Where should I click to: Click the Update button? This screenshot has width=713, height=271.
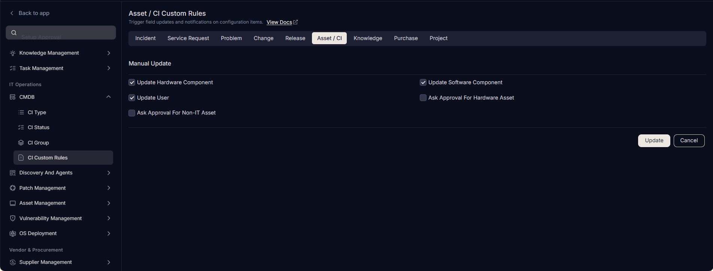(x=654, y=140)
